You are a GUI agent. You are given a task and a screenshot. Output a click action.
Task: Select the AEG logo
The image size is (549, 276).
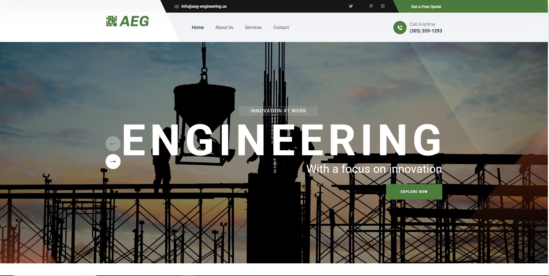pos(127,21)
